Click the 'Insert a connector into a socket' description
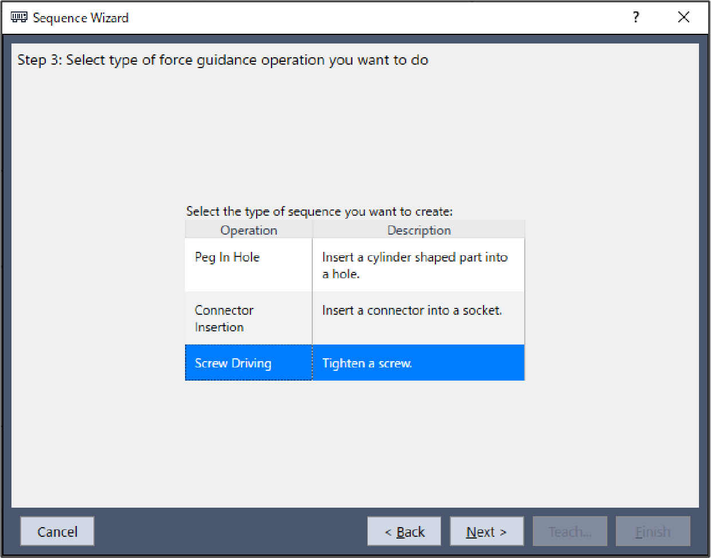The width and height of the screenshot is (711, 558). point(412,310)
